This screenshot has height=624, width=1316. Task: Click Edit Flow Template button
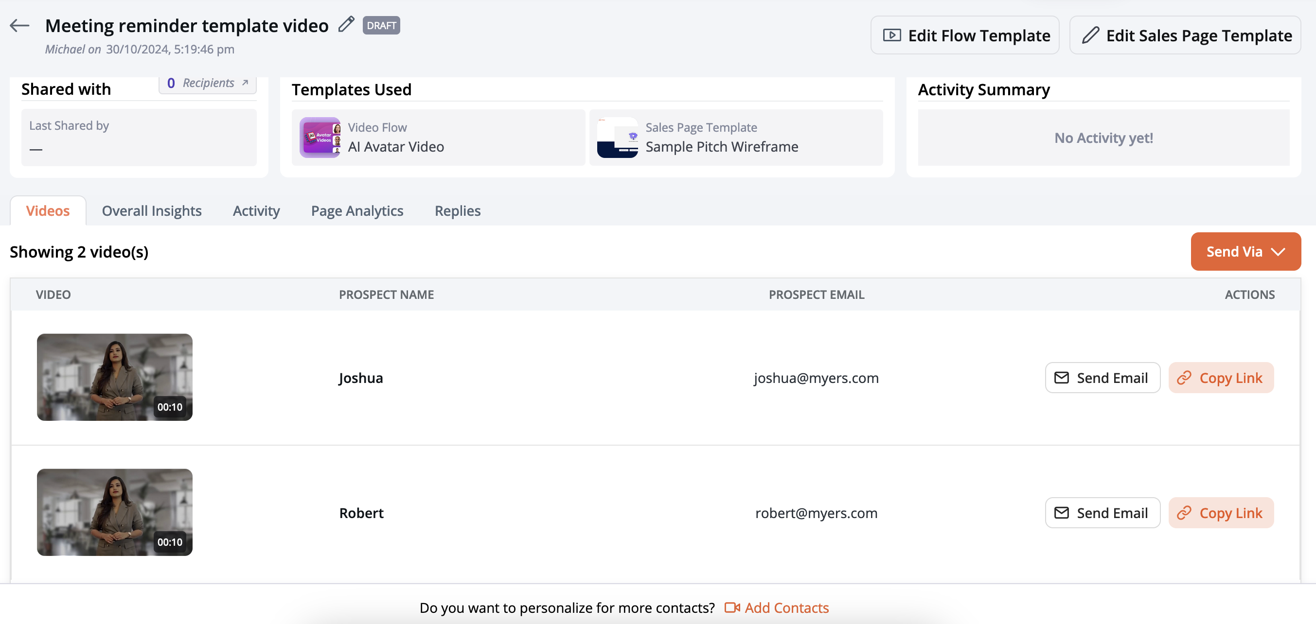click(964, 35)
